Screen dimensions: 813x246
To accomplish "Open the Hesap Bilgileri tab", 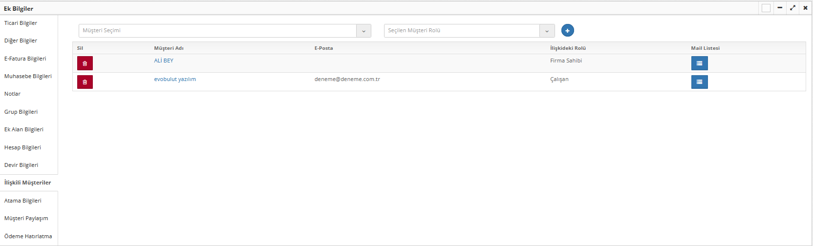I will (x=22, y=147).
